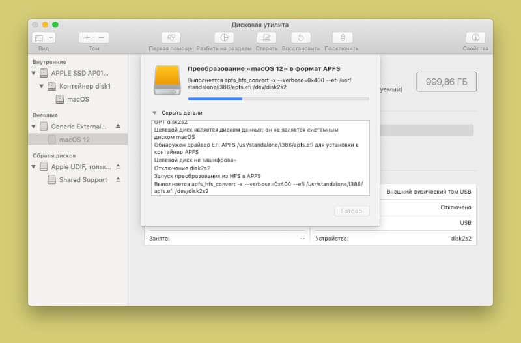Click the Готово button
The image size is (521, 343).
point(352,211)
